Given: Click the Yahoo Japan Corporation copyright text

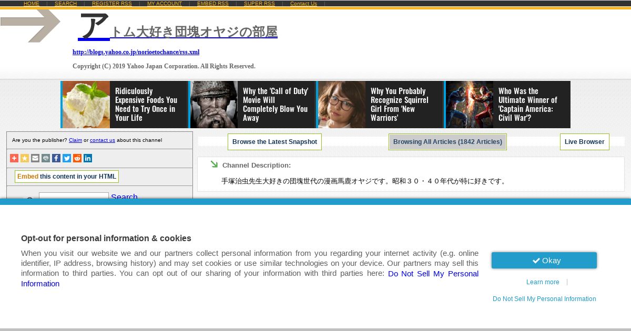Looking at the screenshot, I should (x=164, y=66).
